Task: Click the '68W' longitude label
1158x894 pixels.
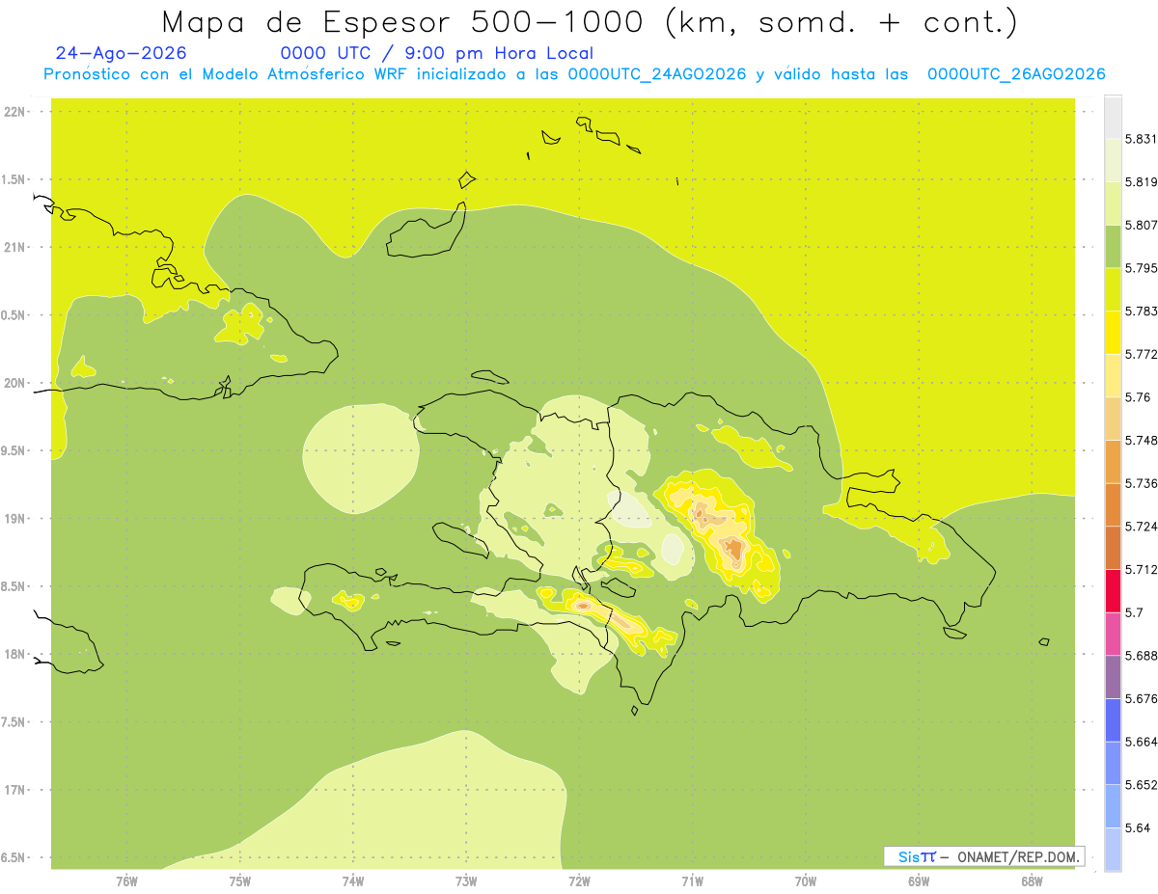Action: coord(1032,880)
